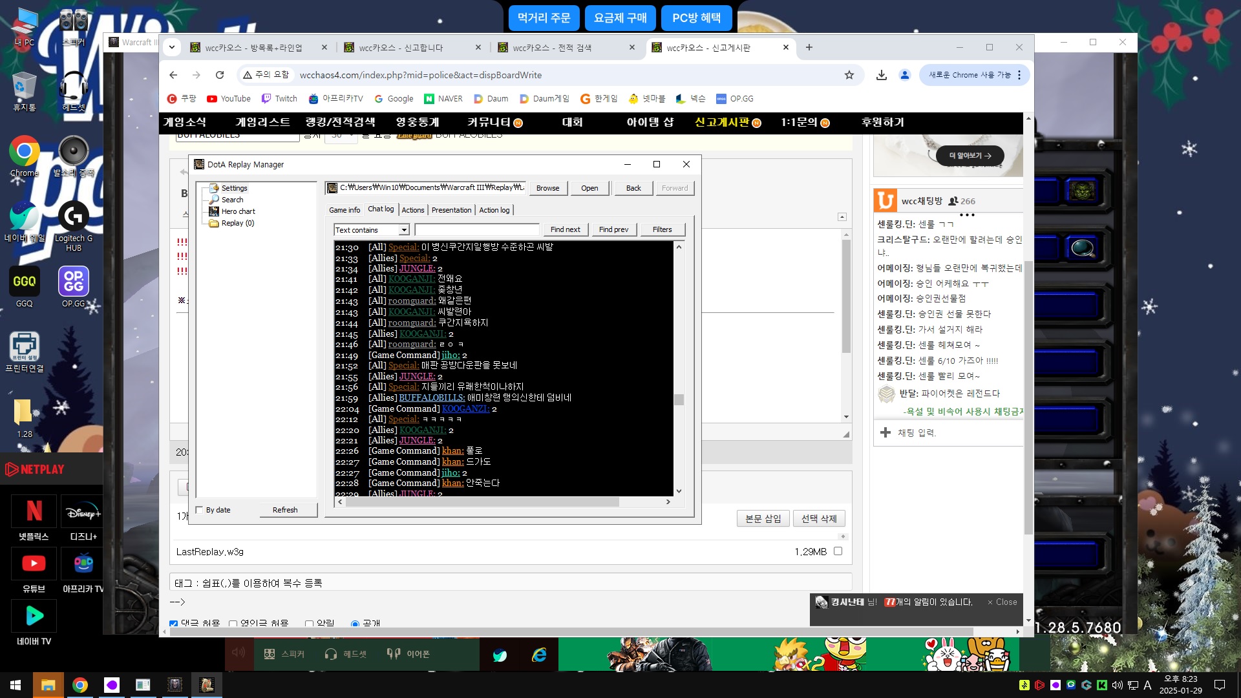The height and width of the screenshot is (698, 1241).
Task: Click the 선택 삭제 button
Action: pos(819,518)
